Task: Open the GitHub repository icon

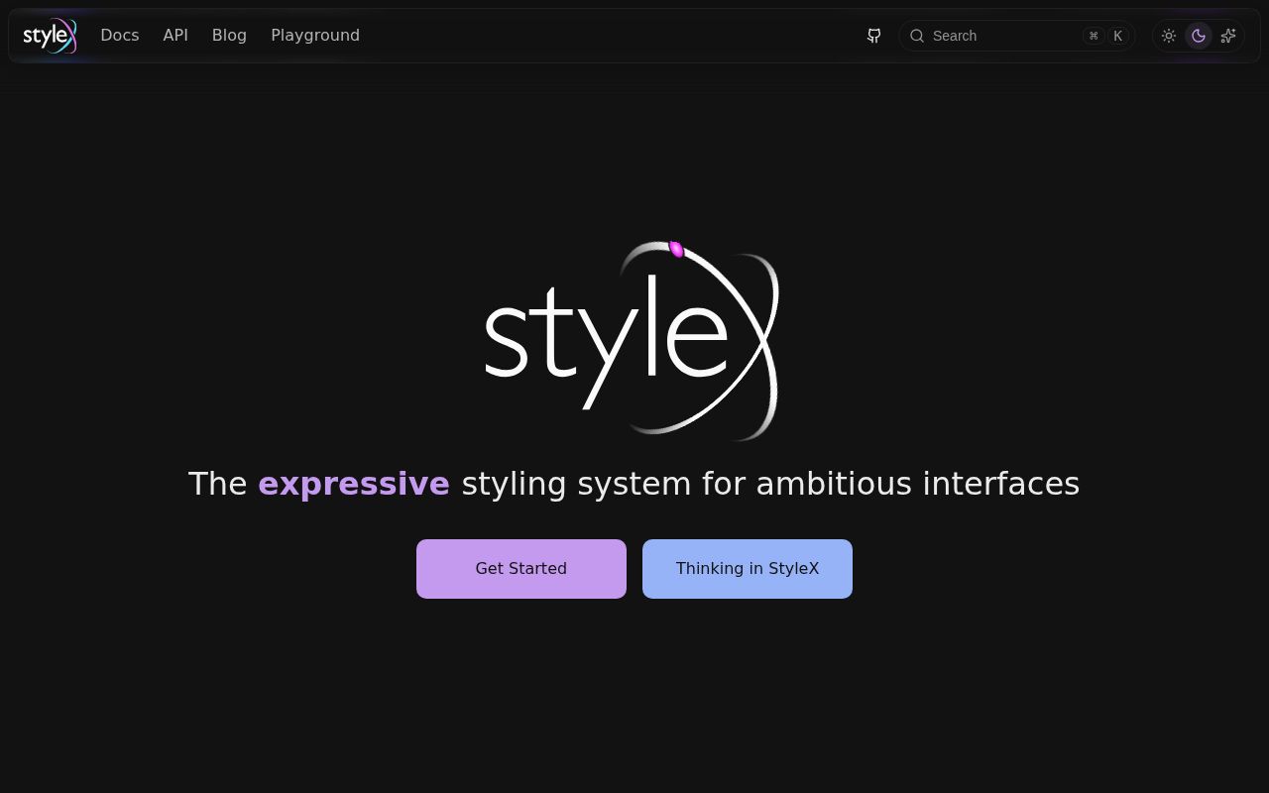Action: [x=873, y=36]
